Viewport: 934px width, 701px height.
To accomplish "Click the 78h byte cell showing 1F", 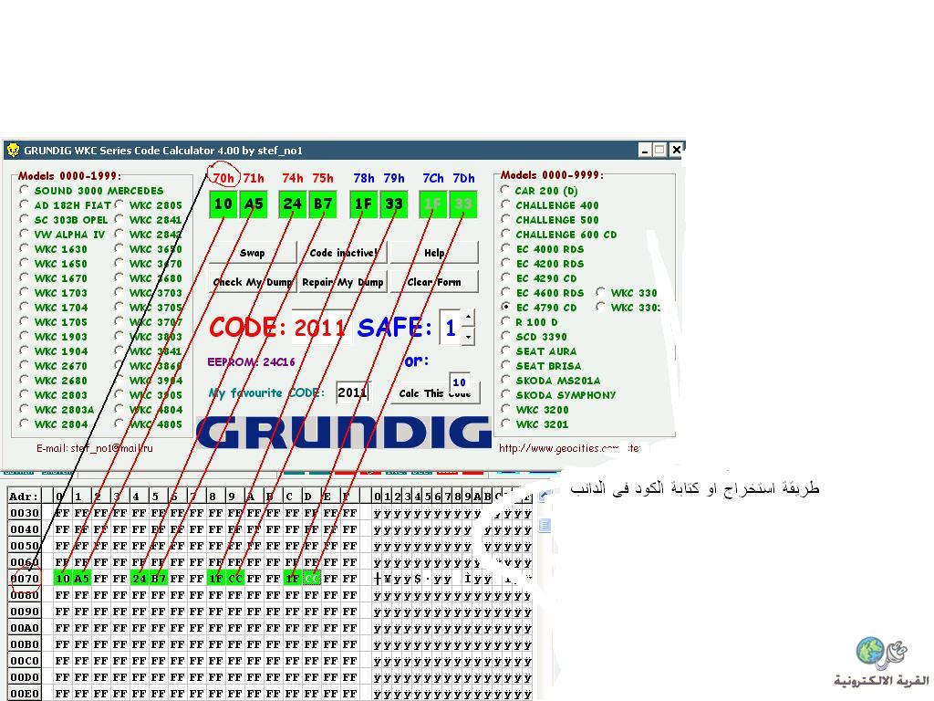I will click(x=363, y=204).
